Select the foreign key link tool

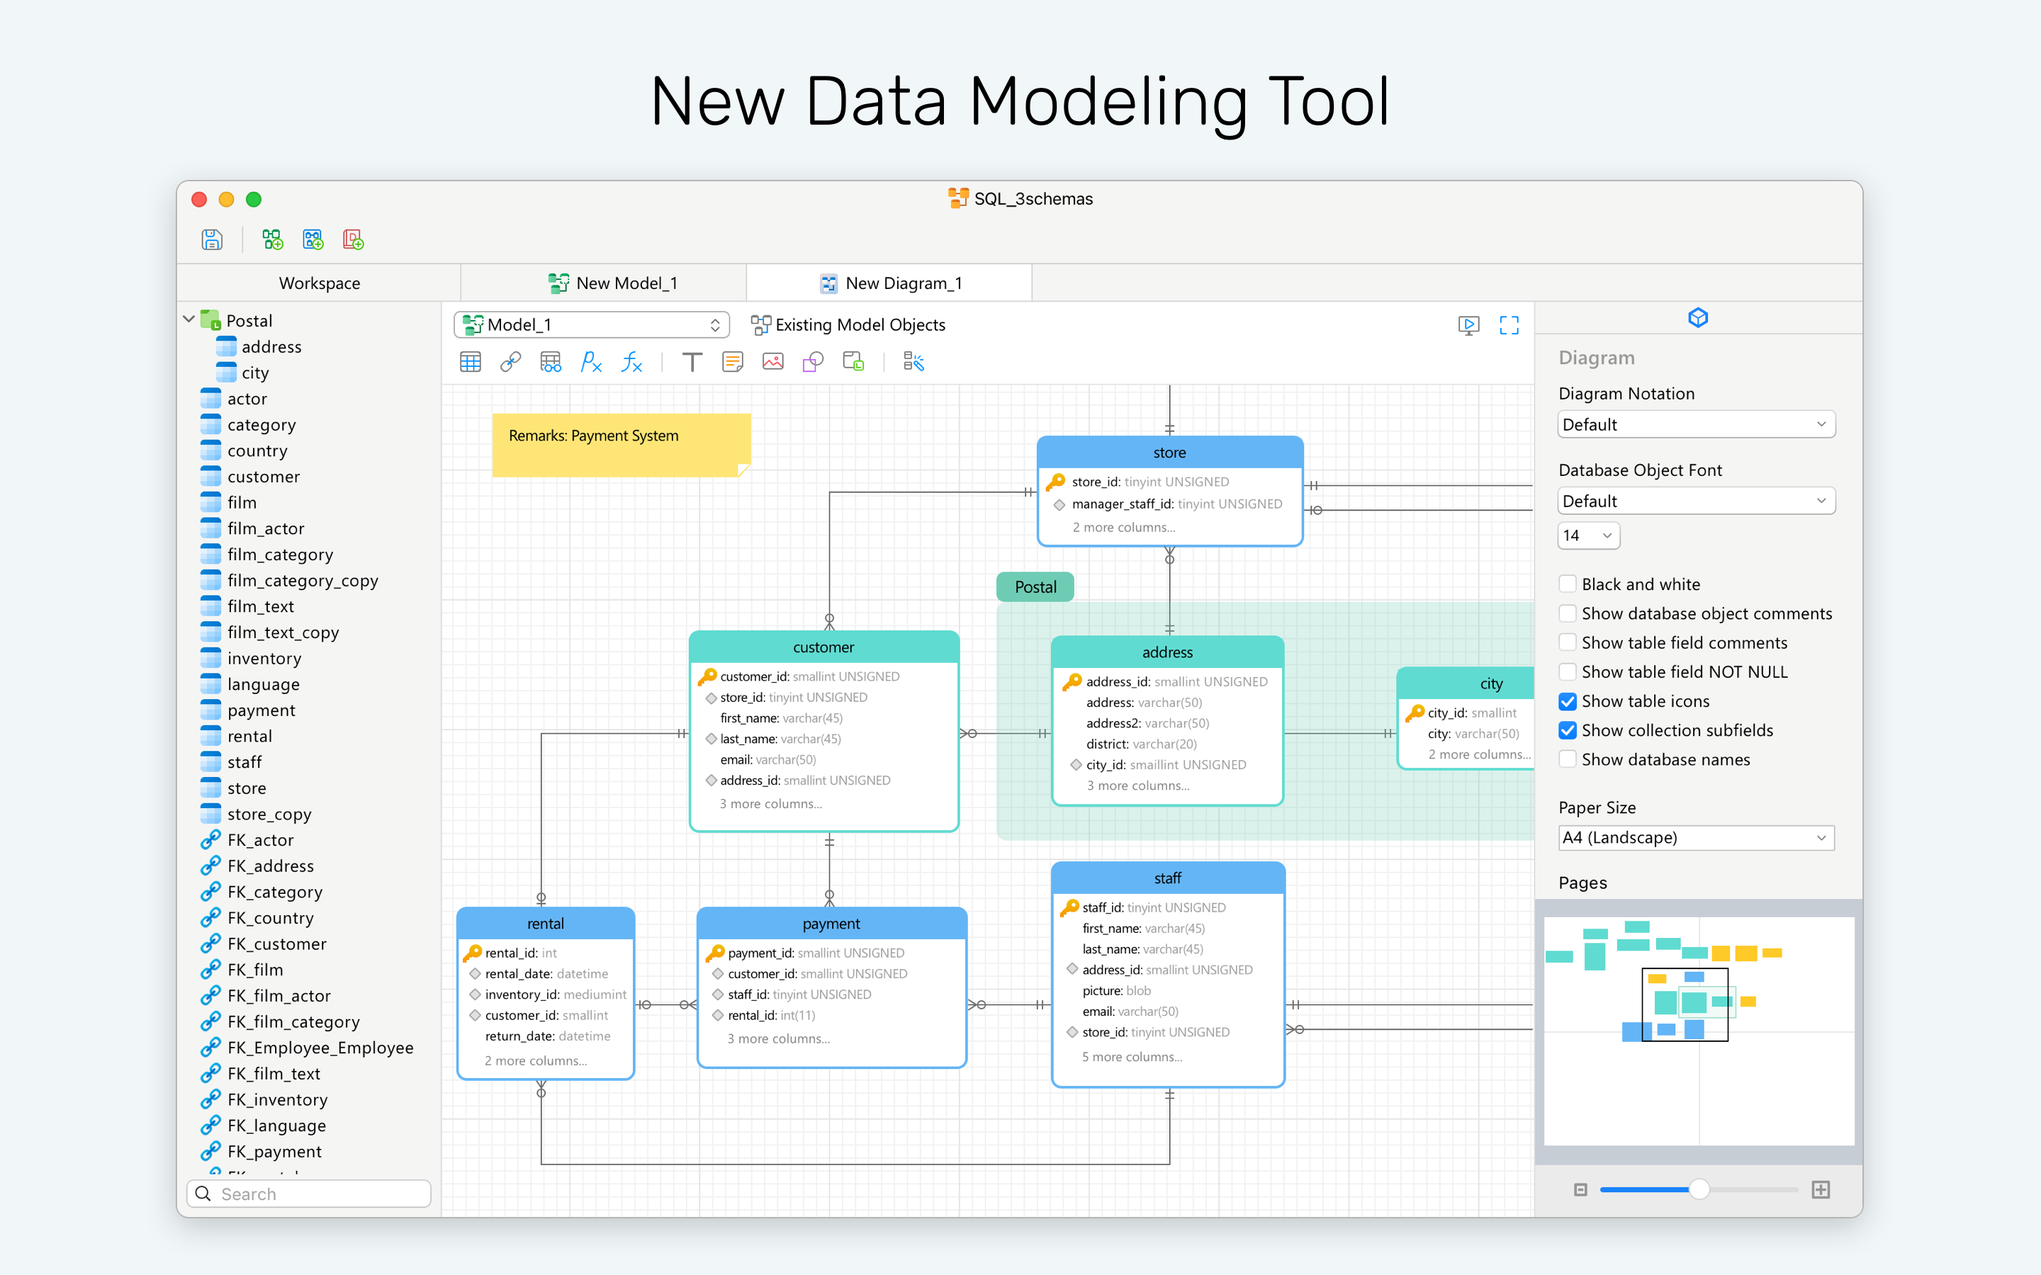pyautogui.click(x=510, y=363)
